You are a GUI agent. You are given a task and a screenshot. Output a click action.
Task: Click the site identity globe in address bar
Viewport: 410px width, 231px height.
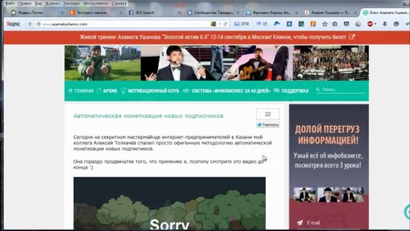(38, 24)
